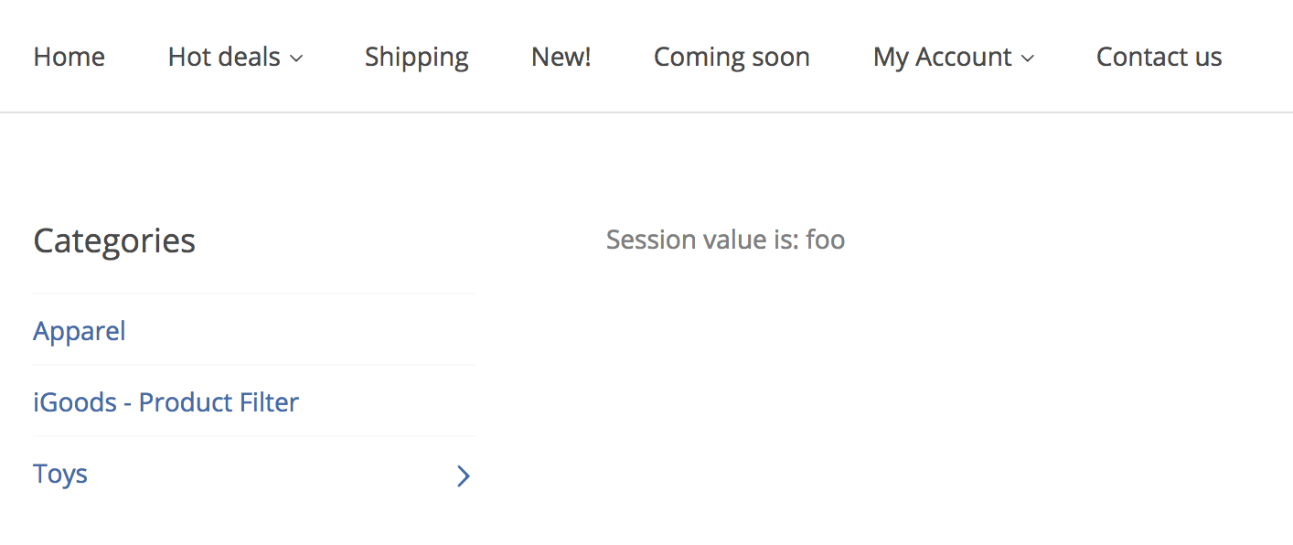The image size is (1293, 545).
Task: Open the Hot deals menu
Action: 224,56
